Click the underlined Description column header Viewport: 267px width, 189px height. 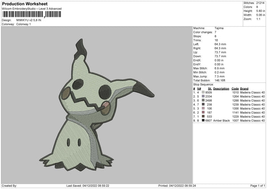221,89
